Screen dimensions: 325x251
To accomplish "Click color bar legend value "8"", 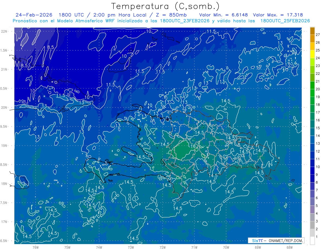I will coord(317,182).
